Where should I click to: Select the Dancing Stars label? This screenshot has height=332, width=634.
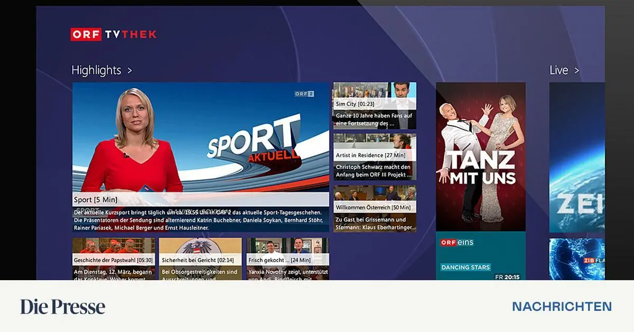pyautogui.click(x=465, y=268)
